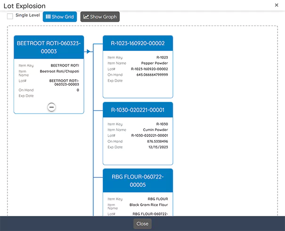Collapse the BEETROOT ROTI node using minus icon

click(52, 107)
